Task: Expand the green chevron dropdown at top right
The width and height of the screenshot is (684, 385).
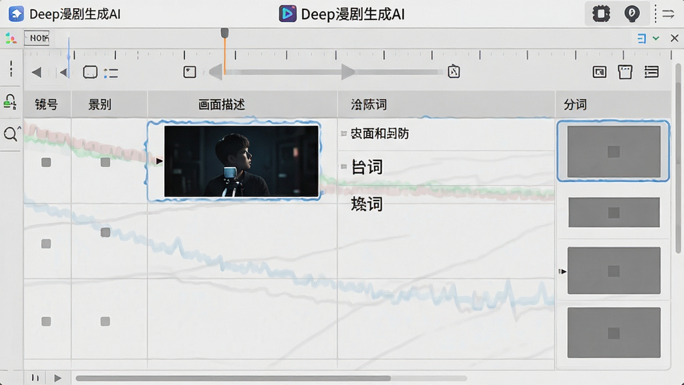Action: click(x=656, y=38)
